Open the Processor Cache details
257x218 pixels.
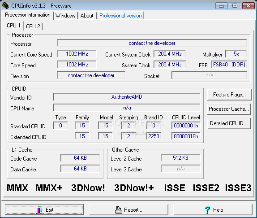tap(229, 109)
